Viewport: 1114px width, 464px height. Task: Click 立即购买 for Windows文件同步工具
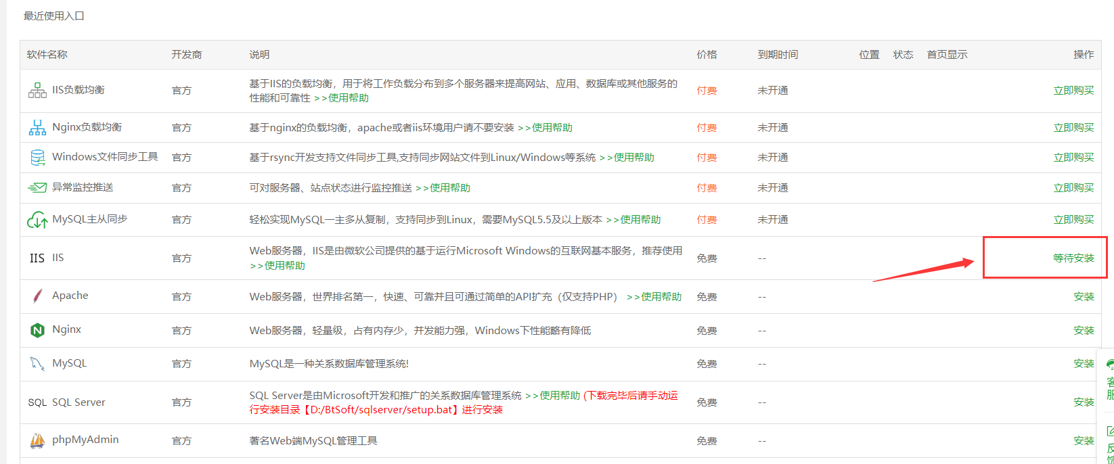click(1073, 157)
